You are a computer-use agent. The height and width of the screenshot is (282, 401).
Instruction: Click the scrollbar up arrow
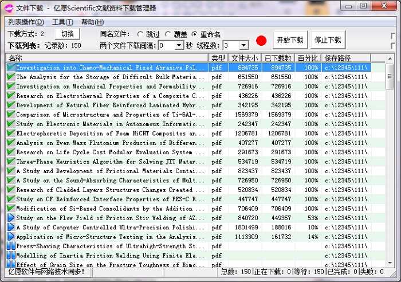(390, 59)
